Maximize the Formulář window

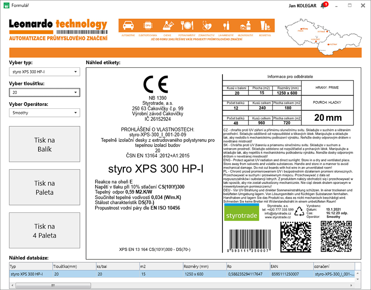[x=350, y=5]
